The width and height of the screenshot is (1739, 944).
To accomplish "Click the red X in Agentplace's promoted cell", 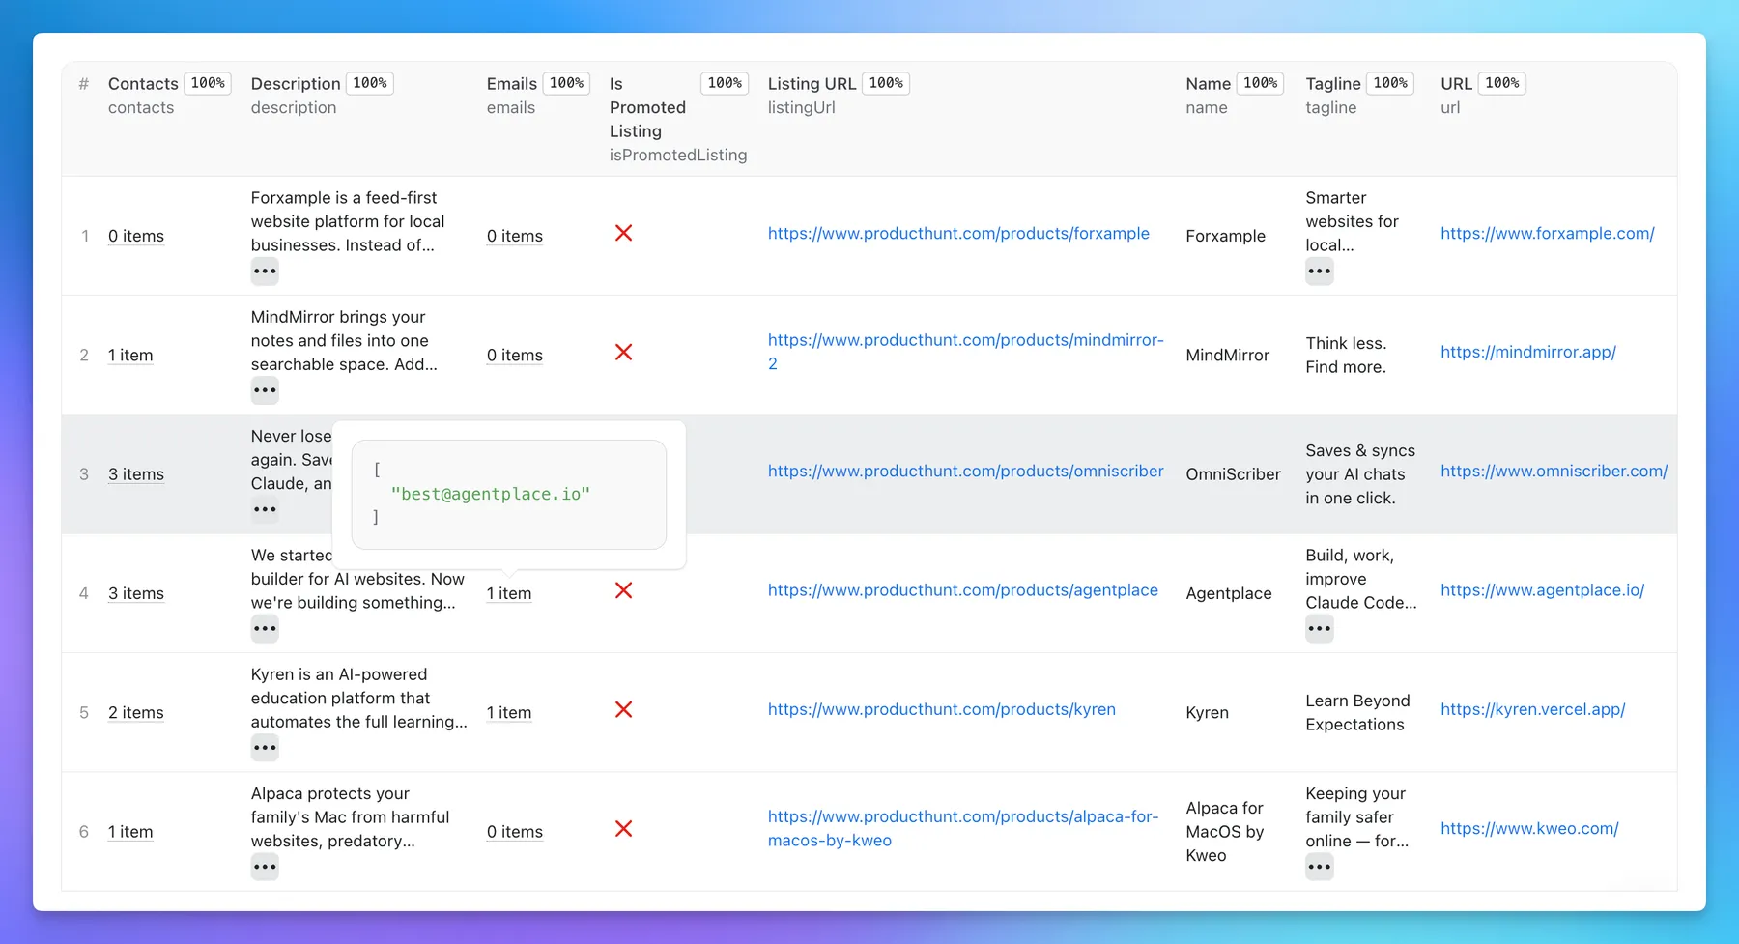I will (x=624, y=590).
